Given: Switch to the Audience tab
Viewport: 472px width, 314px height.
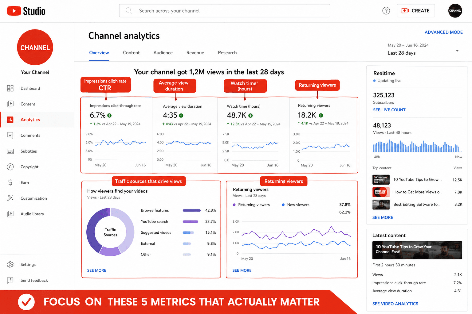Looking at the screenshot, I should tap(163, 53).
